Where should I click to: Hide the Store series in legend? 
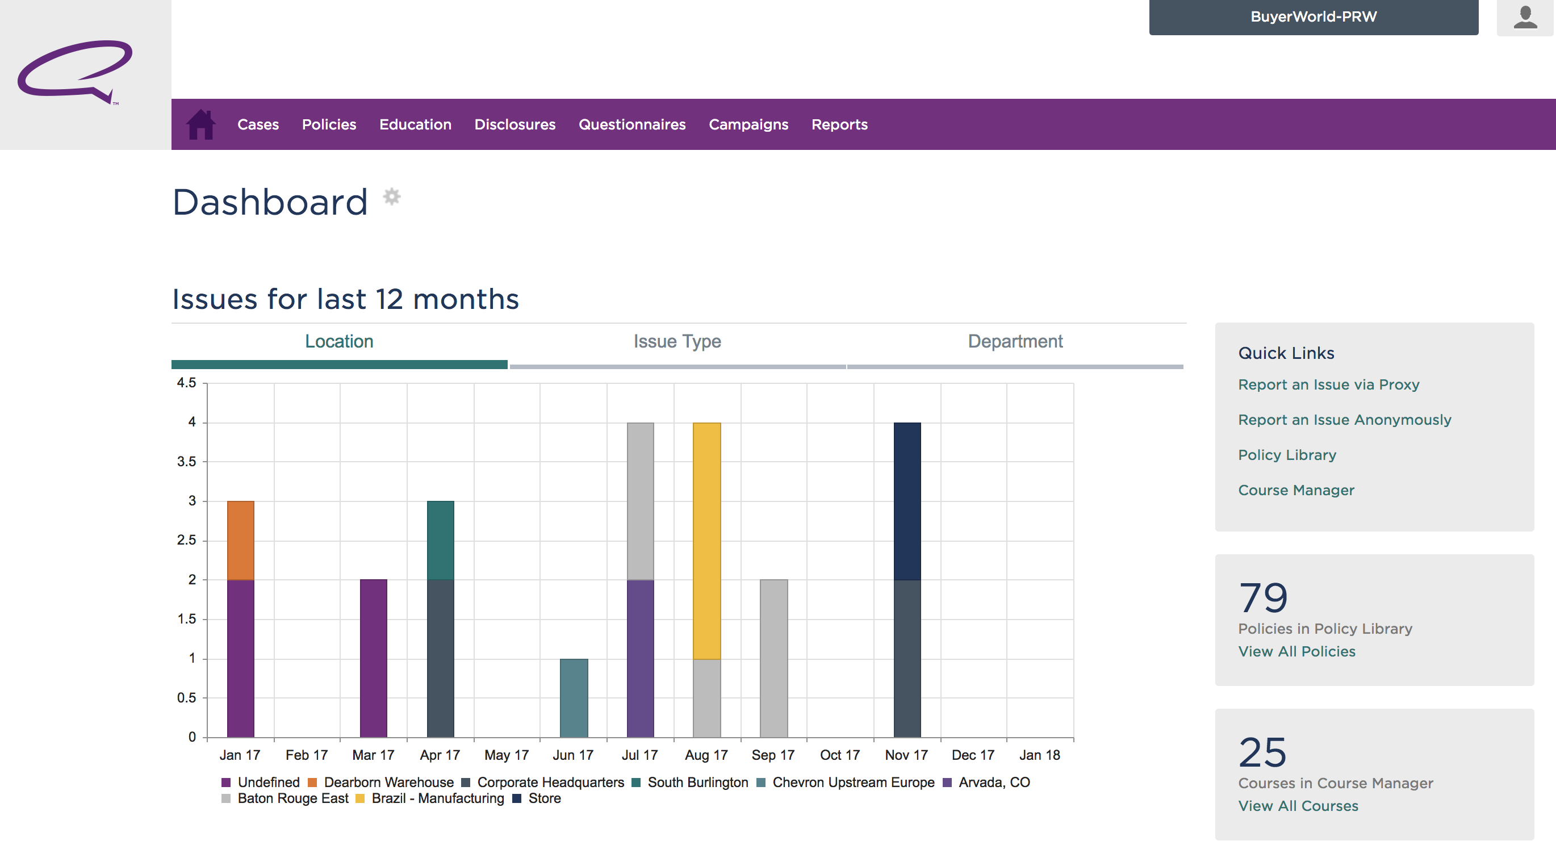point(537,798)
